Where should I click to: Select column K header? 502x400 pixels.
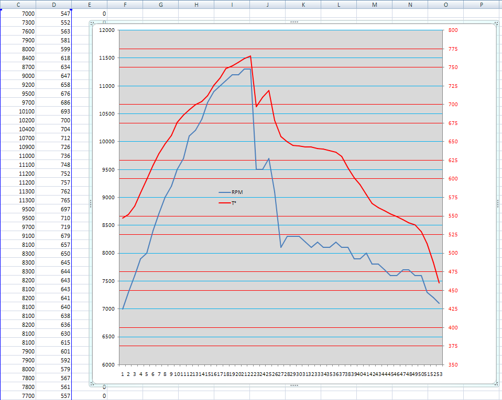[303, 5]
